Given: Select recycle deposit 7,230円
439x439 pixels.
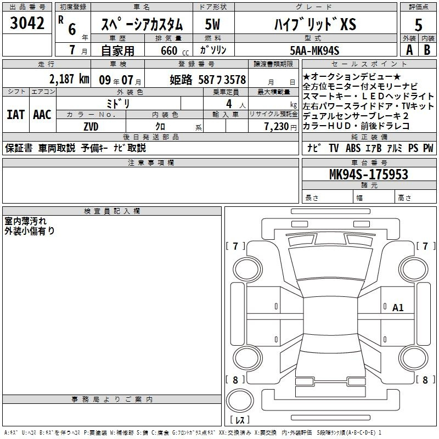Looking at the screenshot, I should pos(280,127).
